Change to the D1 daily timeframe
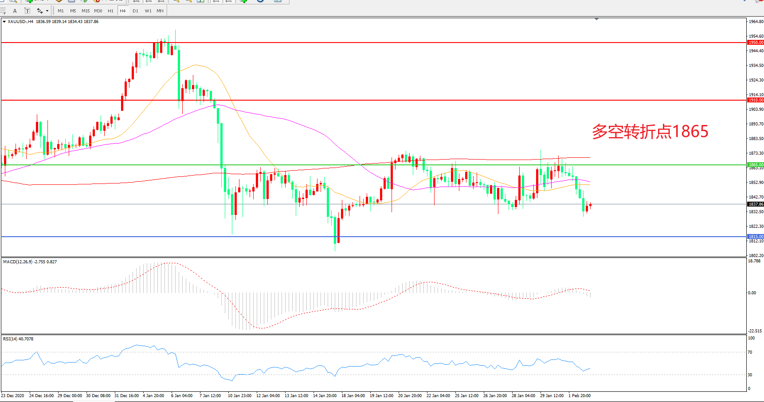This screenshot has height=402, width=764. point(135,11)
